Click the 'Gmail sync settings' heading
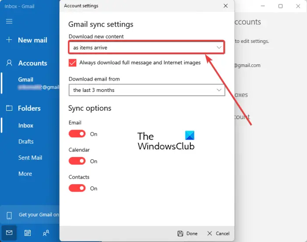 (100, 24)
